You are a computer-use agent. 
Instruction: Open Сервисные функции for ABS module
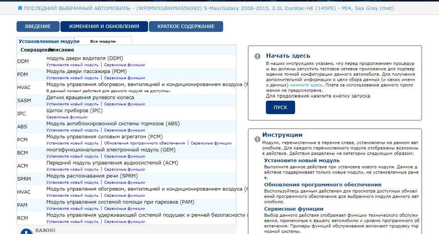click(124, 130)
